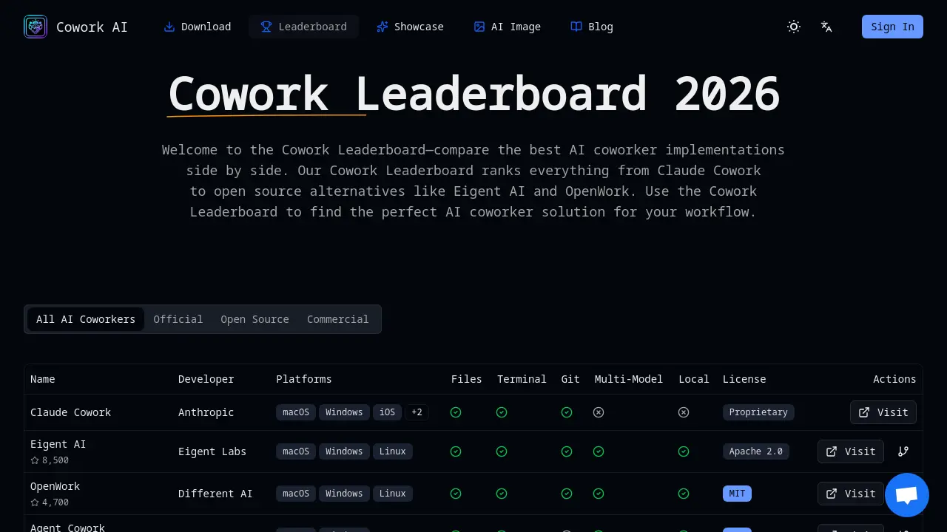Go to the Showcase page

410,27
